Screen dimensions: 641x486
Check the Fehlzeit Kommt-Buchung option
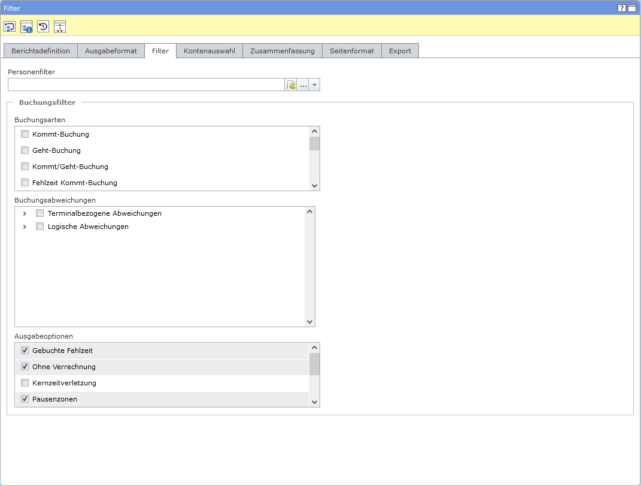pos(25,183)
